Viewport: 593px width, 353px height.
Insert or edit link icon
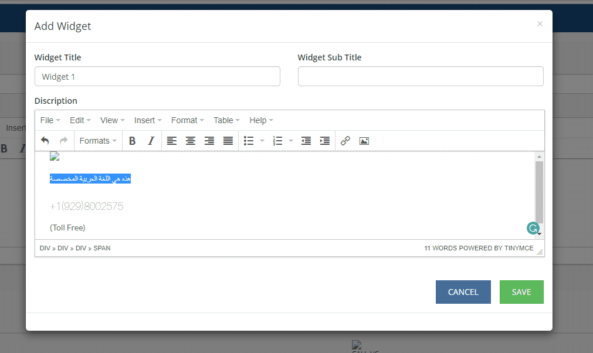click(x=345, y=141)
